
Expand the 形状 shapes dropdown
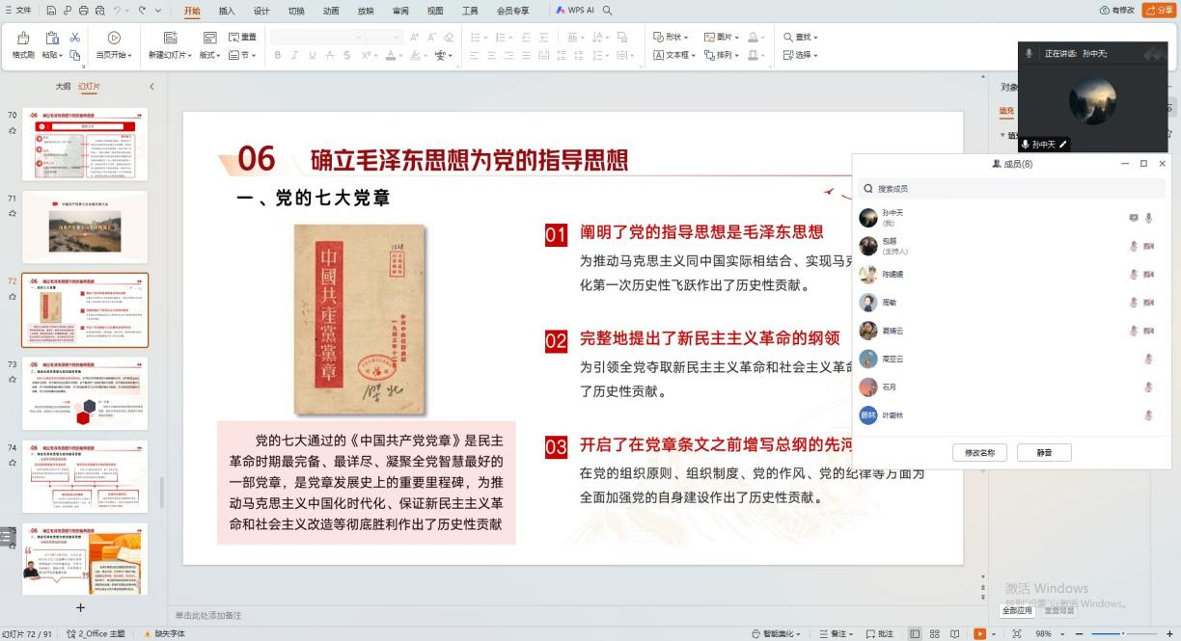672,37
